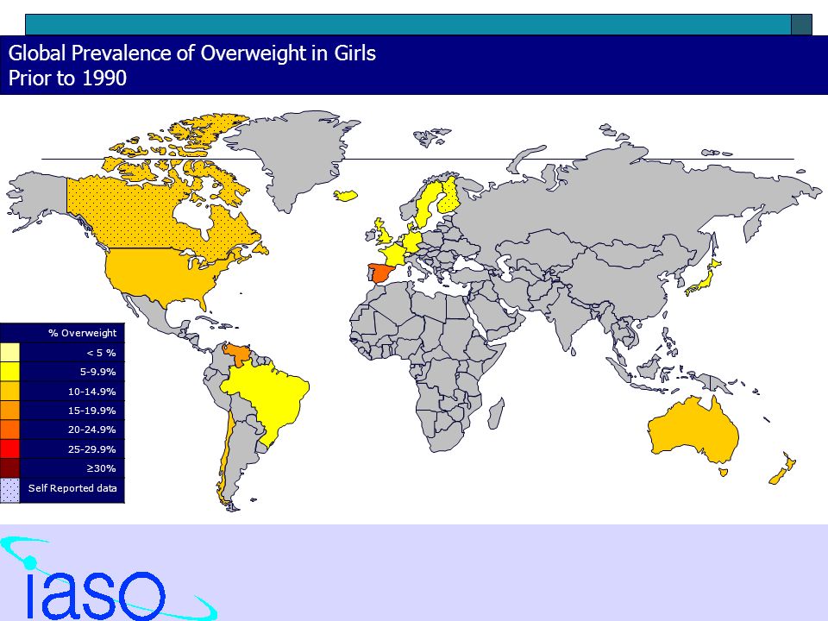Click the title 'Global Prevalence of Overweight in Girls'

point(192,53)
